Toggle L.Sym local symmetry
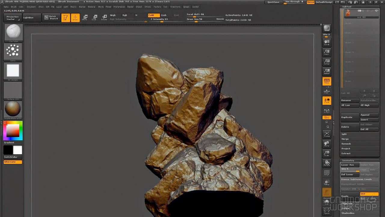385x217 pixels. (327, 111)
